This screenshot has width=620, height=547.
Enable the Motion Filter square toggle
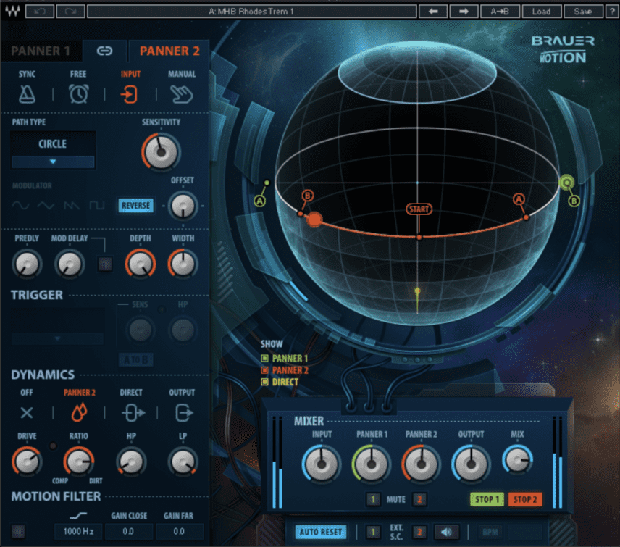point(18,531)
